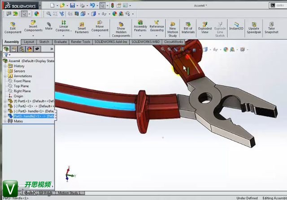
Task: Open the Move Component dropdown arrow
Action: 100,36
